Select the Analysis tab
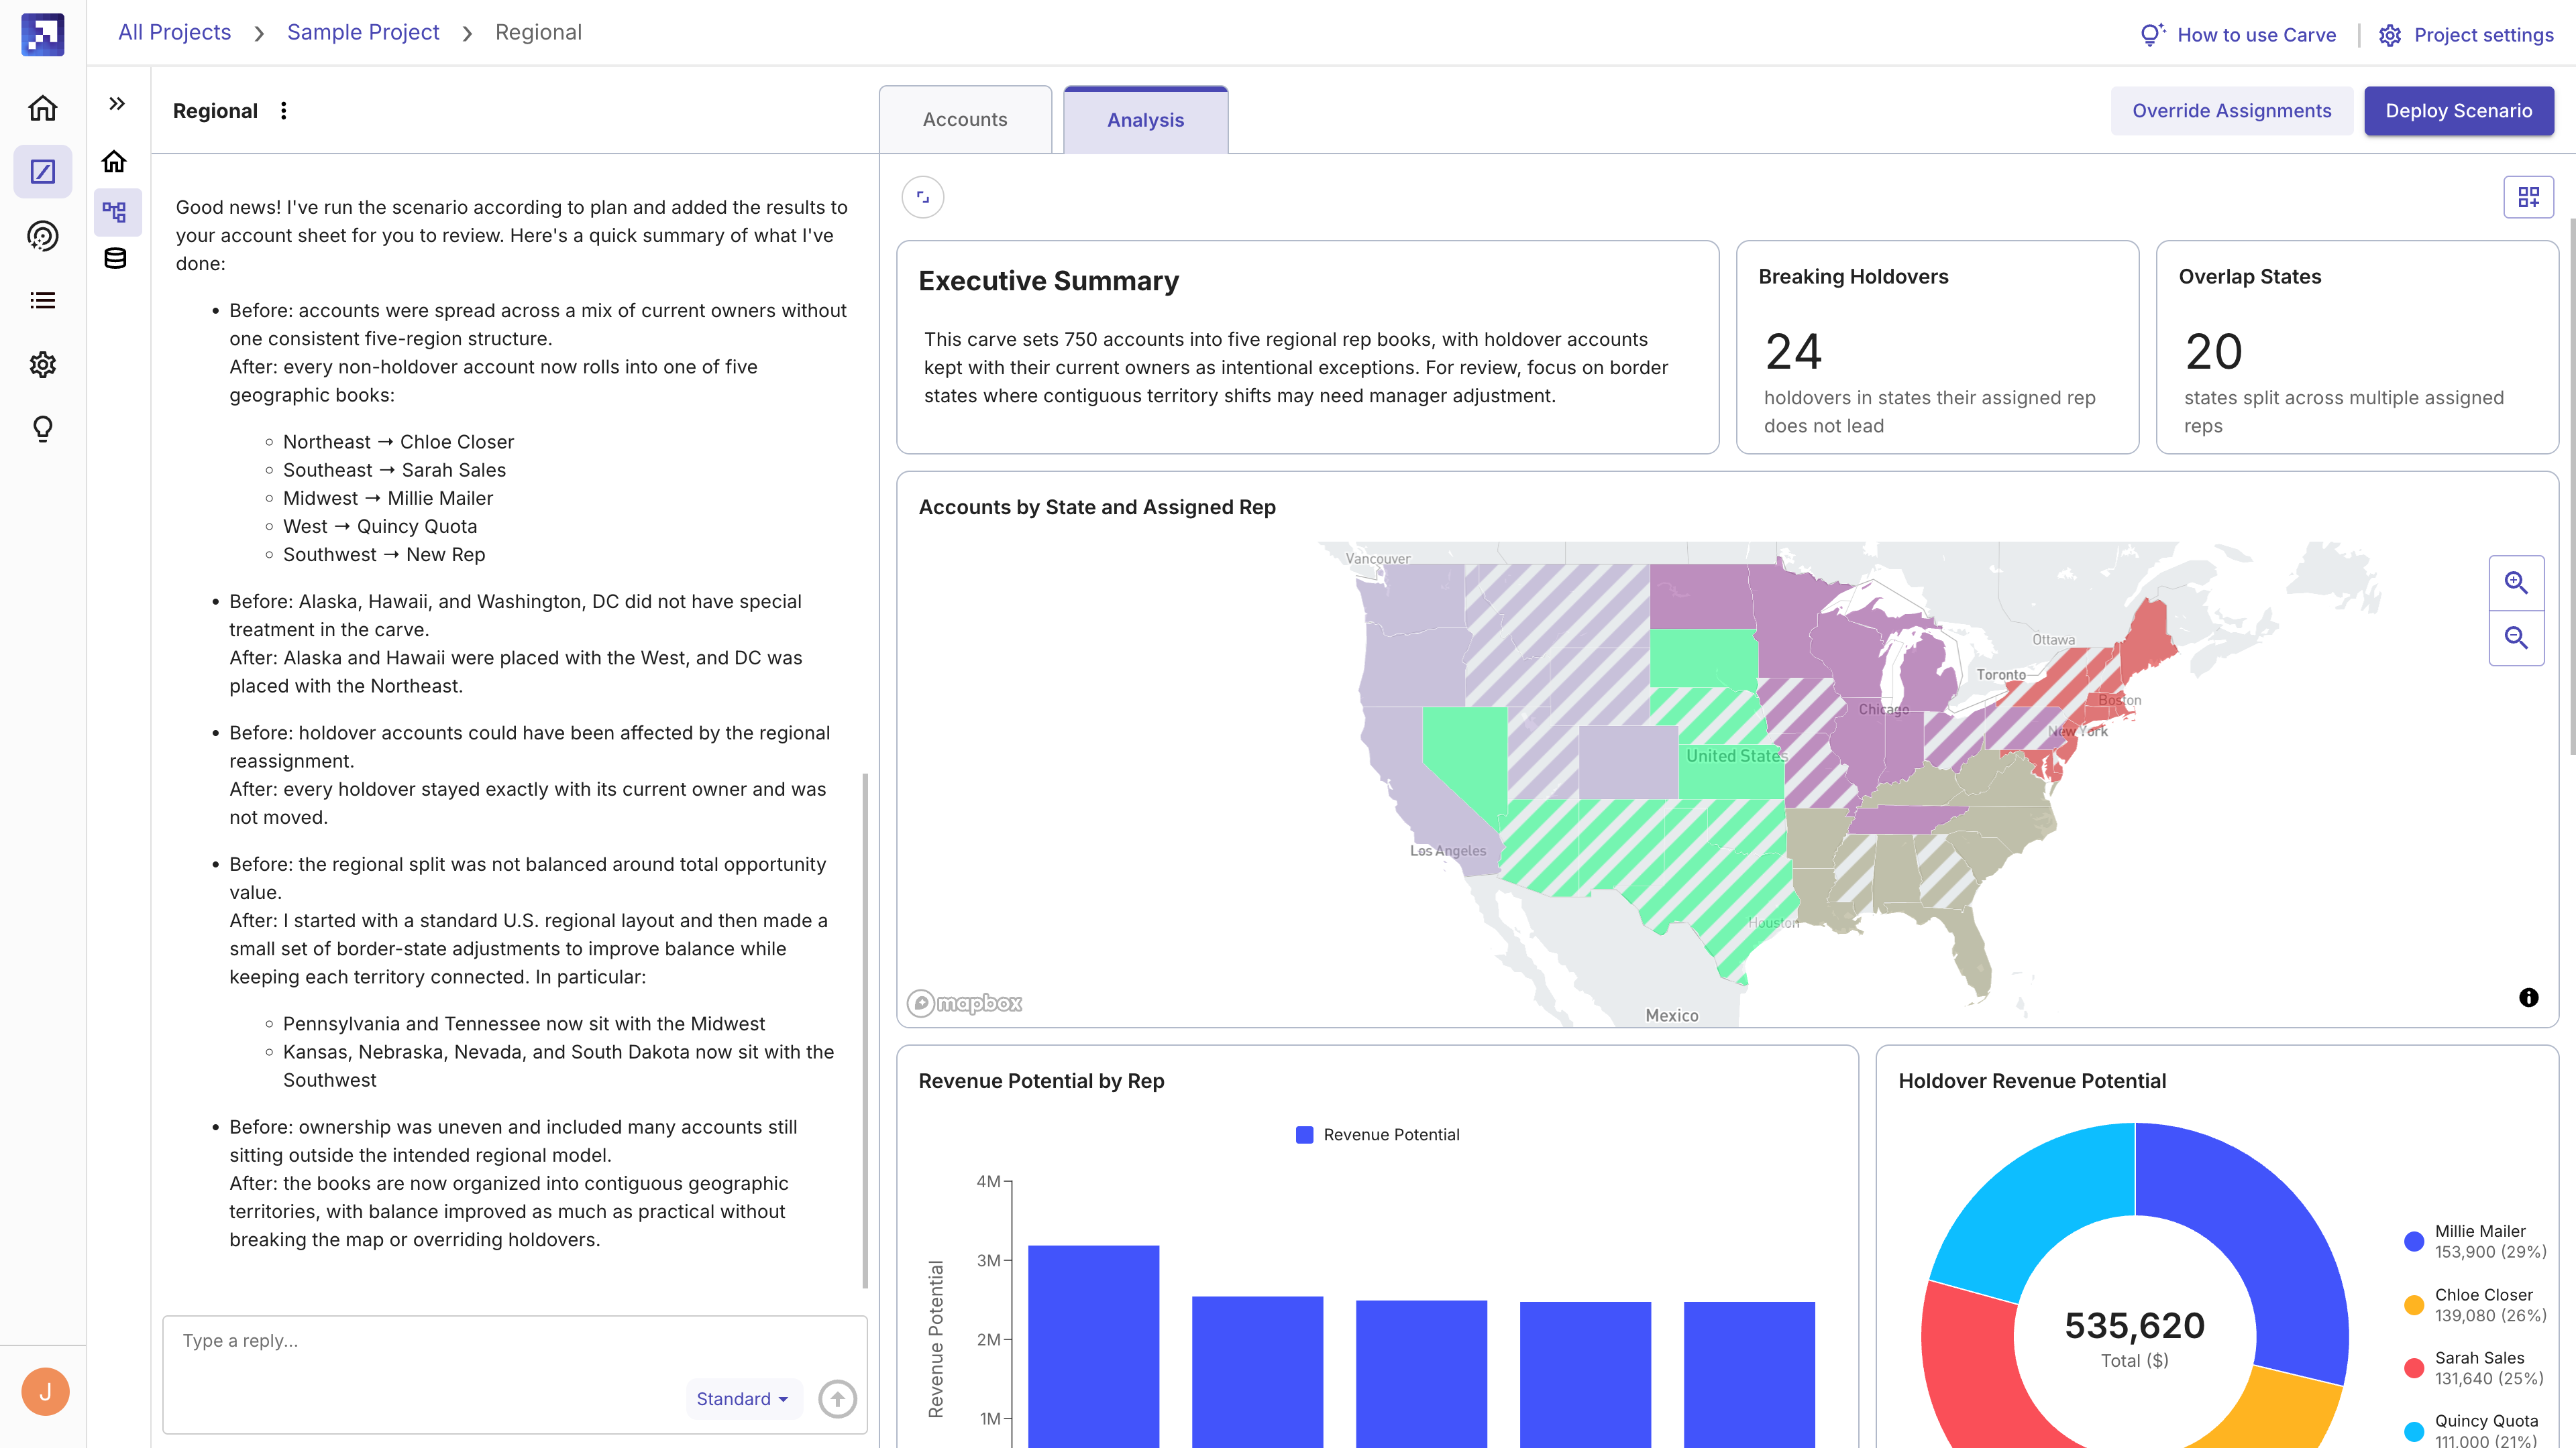This screenshot has height=1448, width=2576. coord(1145,120)
